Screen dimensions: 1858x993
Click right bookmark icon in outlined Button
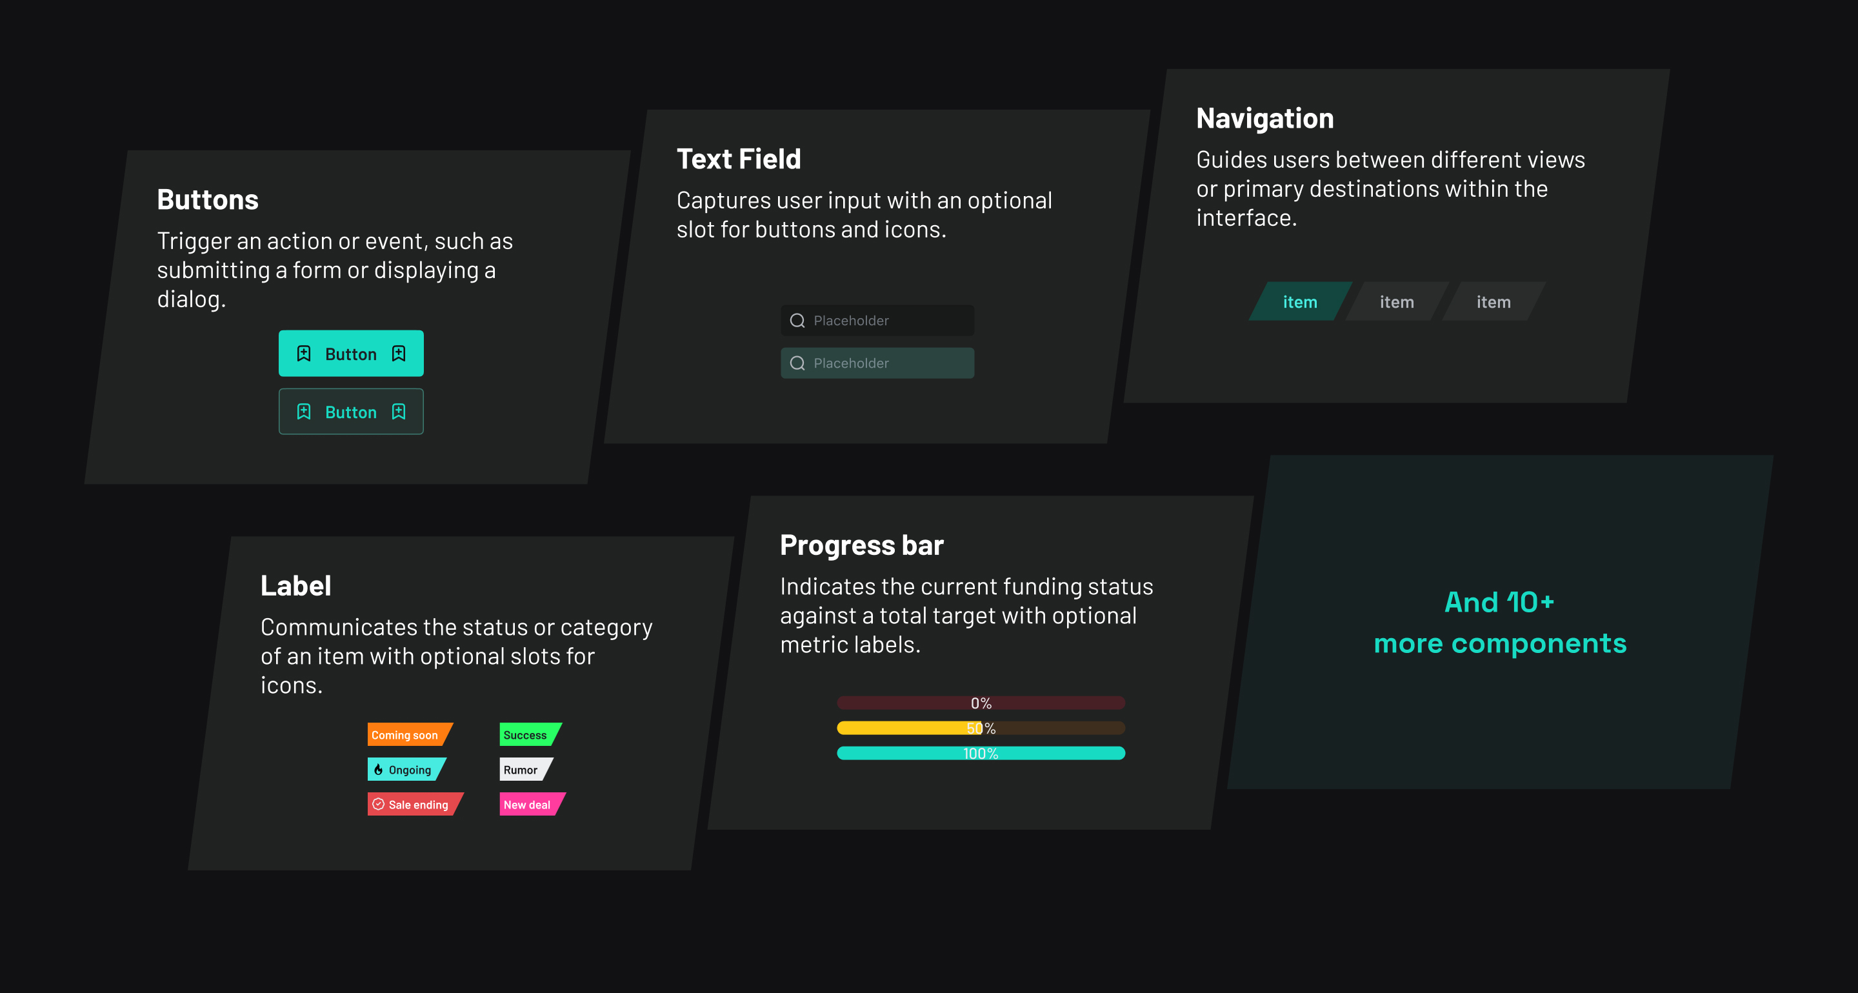[398, 412]
